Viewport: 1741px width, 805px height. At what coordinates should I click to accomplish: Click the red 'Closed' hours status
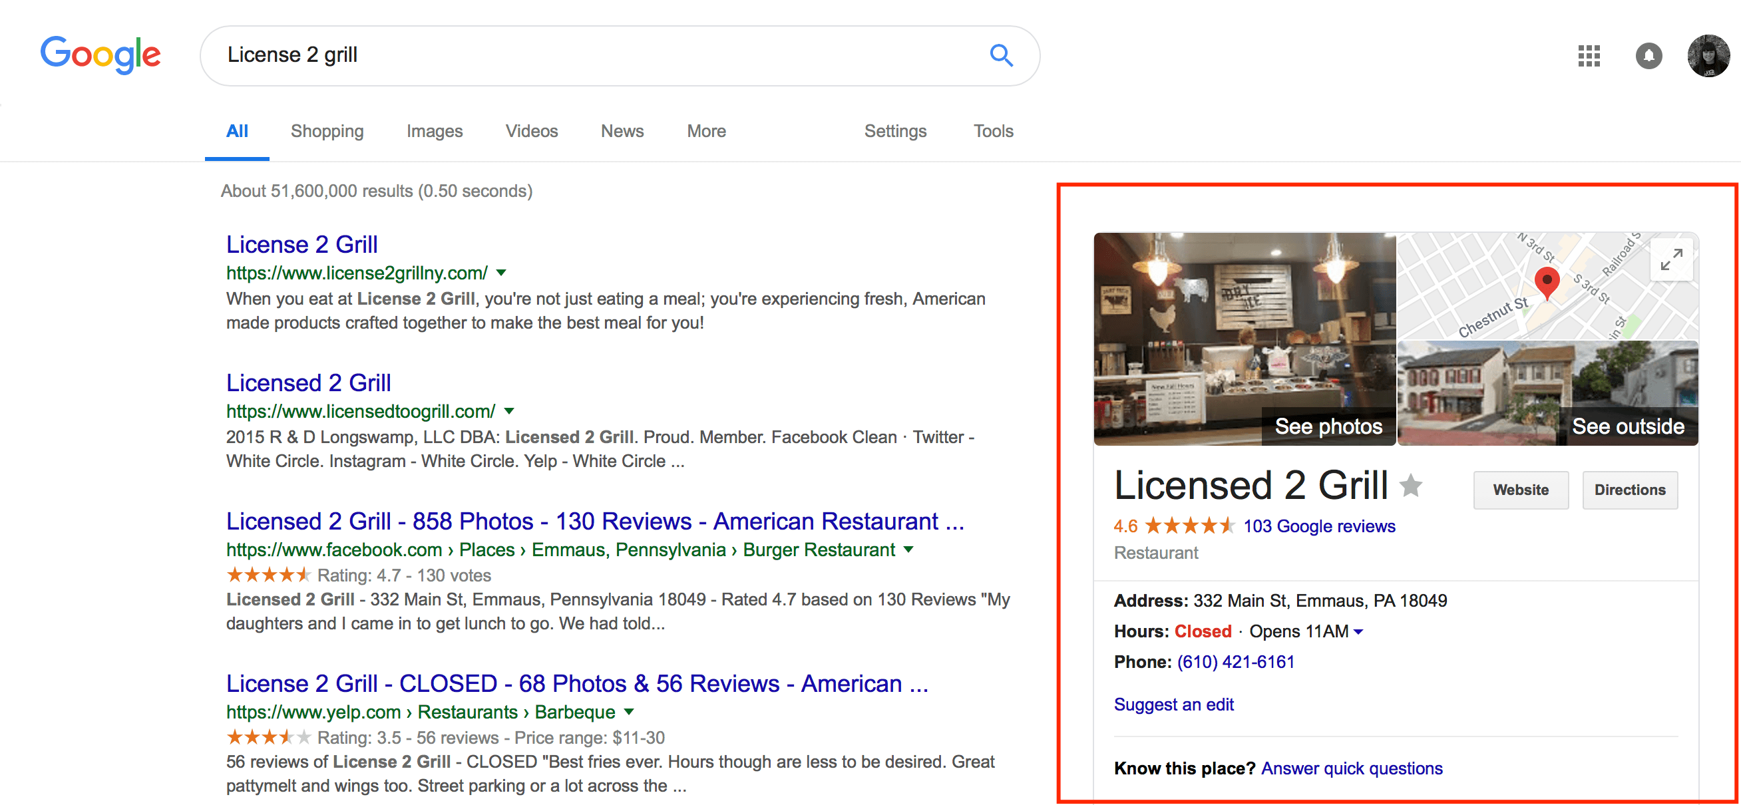pos(1203,631)
